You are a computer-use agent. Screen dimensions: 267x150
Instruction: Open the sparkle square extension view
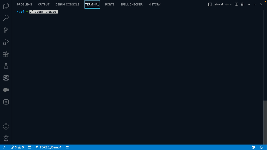click(6, 102)
